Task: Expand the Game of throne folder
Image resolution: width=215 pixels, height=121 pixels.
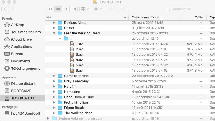Action: [54, 76]
